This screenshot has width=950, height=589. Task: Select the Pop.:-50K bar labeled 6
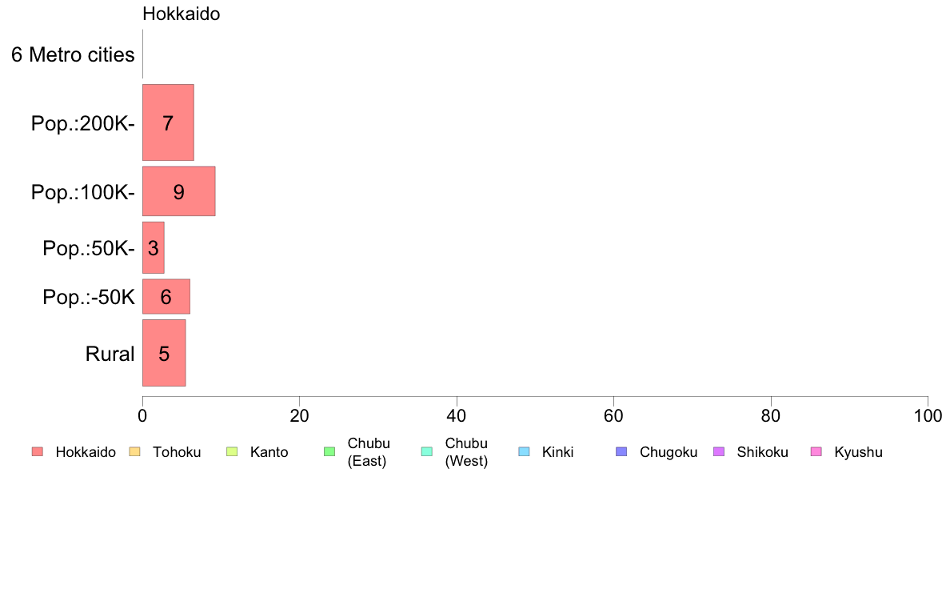[166, 297]
